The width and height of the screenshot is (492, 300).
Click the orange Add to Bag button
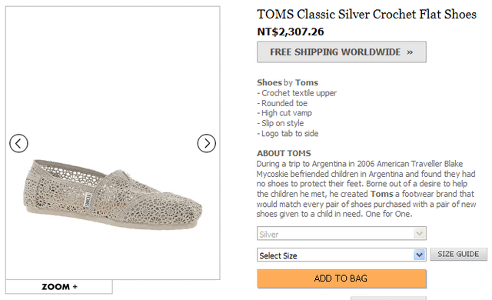click(x=341, y=278)
